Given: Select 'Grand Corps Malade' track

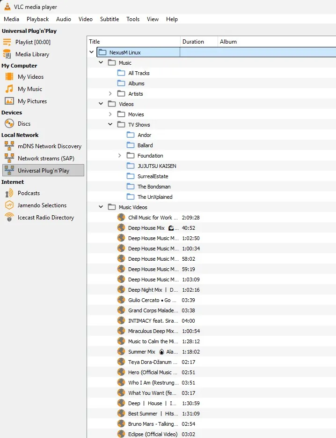Looking at the screenshot, I should [x=212, y=310].
